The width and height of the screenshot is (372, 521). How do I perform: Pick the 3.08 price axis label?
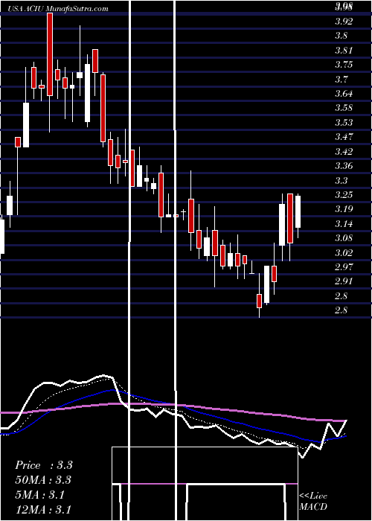pyautogui.click(x=344, y=238)
